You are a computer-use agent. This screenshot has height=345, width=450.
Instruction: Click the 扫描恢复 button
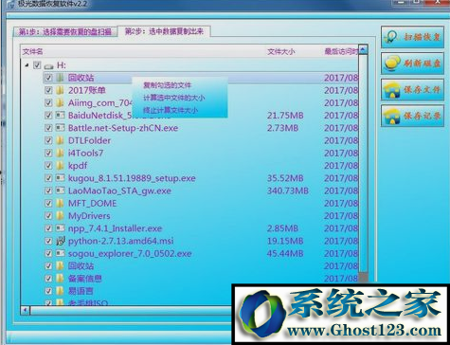tap(412, 37)
